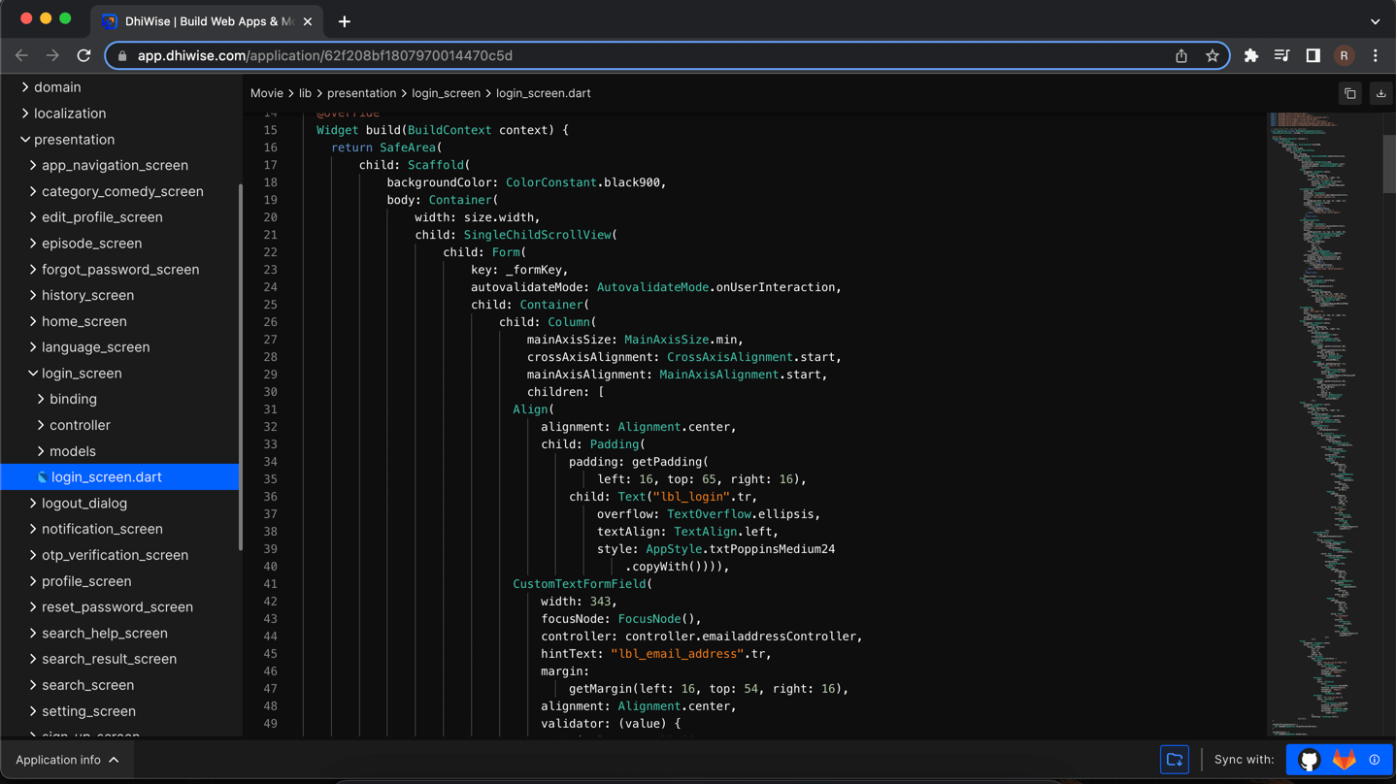Image resolution: width=1397 pixels, height=784 pixels.
Task: Click Movie in the breadcrumb path
Action: pos(266,92)
